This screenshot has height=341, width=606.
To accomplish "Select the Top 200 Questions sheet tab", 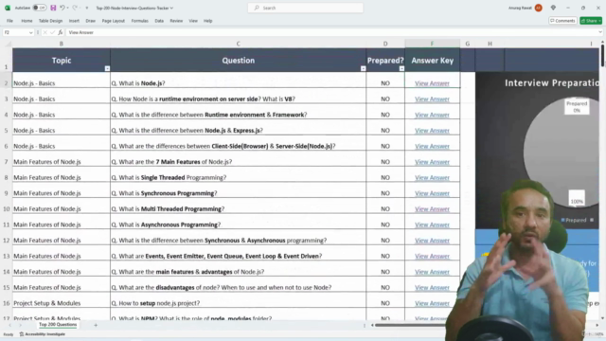I will click(x=58, y=325).
